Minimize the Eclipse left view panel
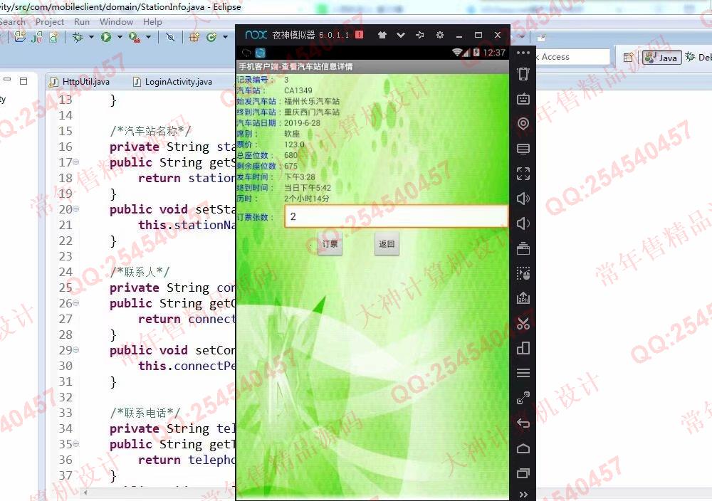The width and height of the screenshot is (712, 501). (x=7, y=80)
